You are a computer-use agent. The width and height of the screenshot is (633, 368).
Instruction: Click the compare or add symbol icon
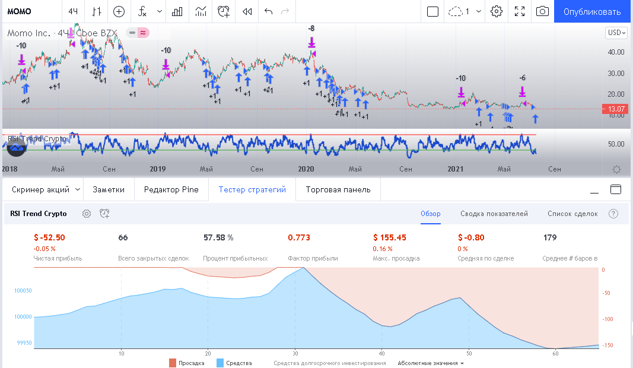119,11
